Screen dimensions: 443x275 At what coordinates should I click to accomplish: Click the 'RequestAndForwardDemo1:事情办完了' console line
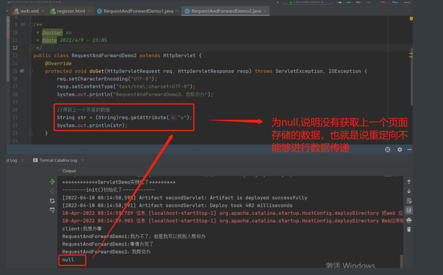point(108,244)
